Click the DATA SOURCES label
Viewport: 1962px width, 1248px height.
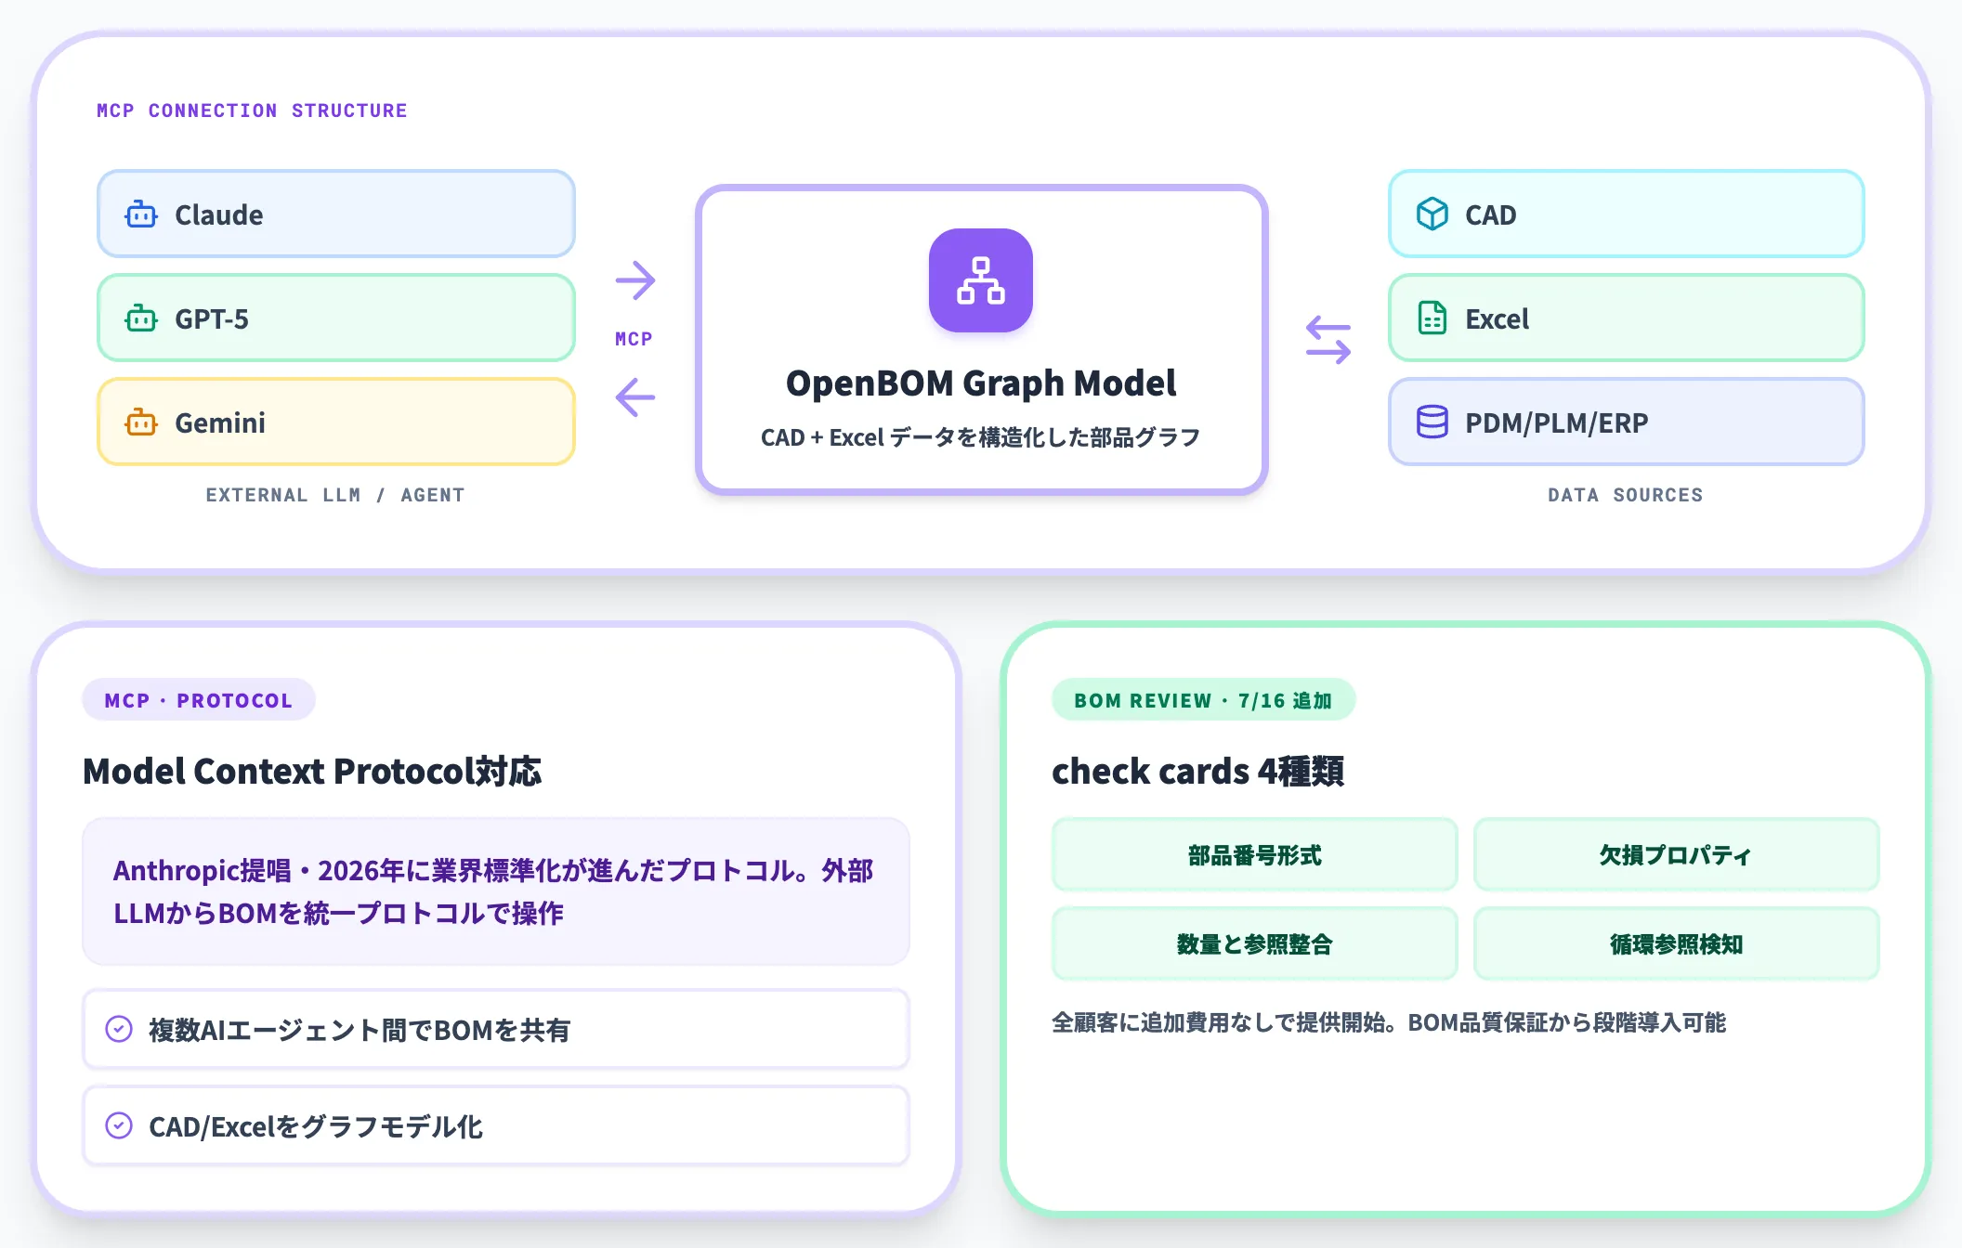1626,495
